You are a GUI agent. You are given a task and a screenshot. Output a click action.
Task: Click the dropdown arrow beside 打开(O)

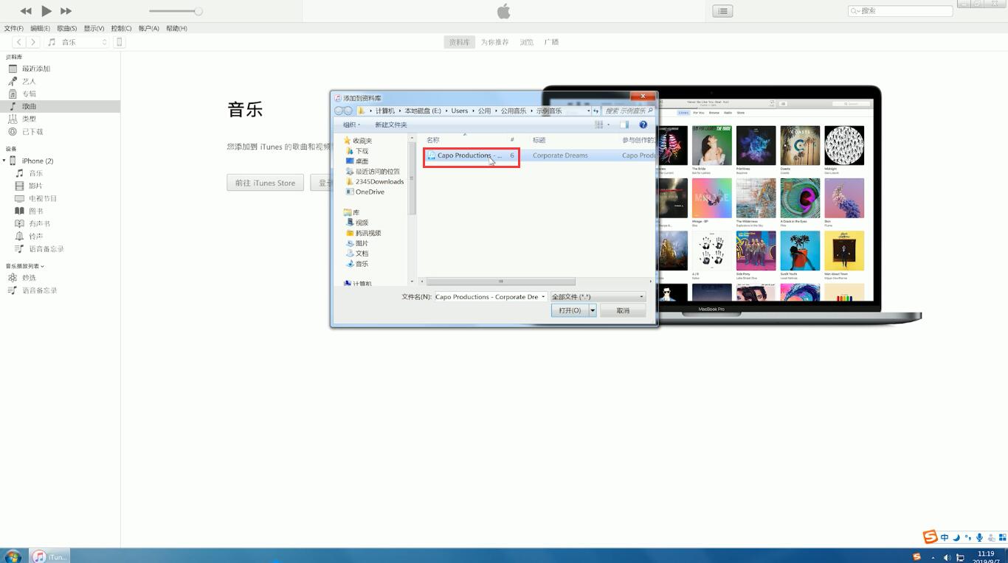pos(593,311)
